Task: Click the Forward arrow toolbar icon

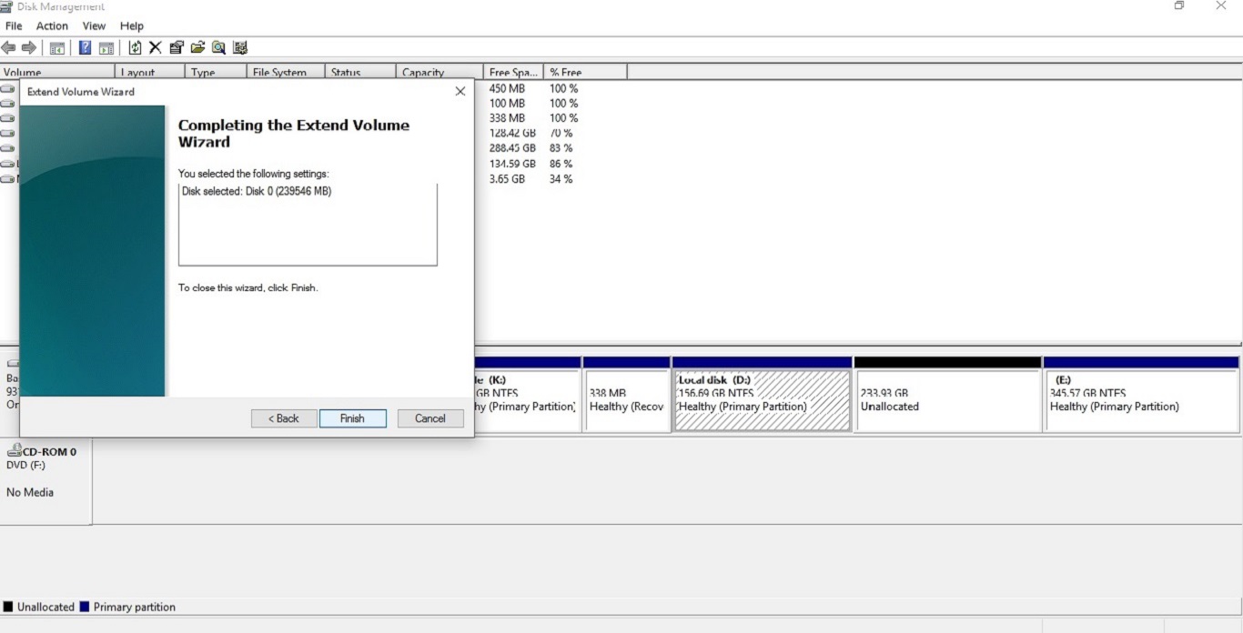Action: click(29, 47)
